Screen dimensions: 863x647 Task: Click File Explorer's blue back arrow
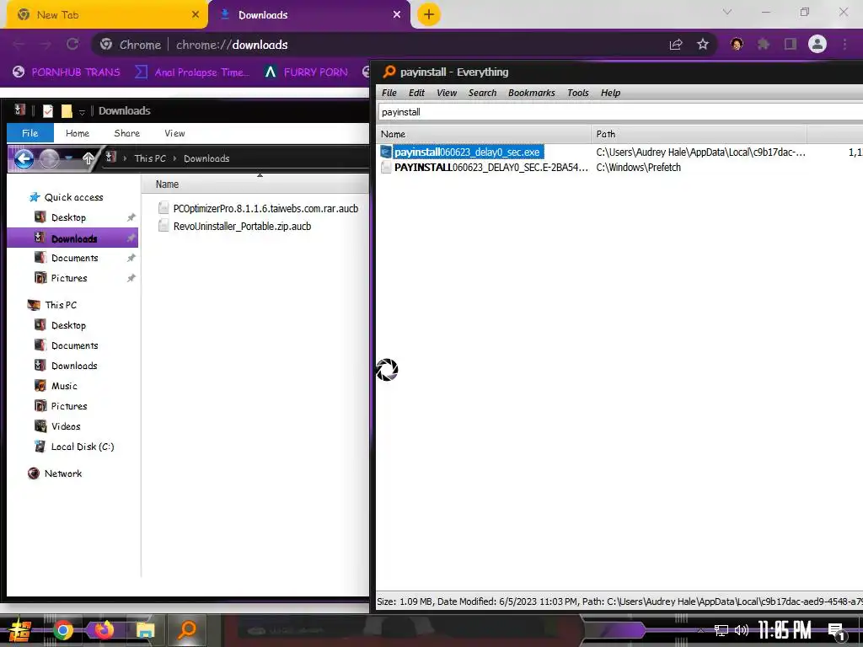pyautogui.click(x=24, y=159)
